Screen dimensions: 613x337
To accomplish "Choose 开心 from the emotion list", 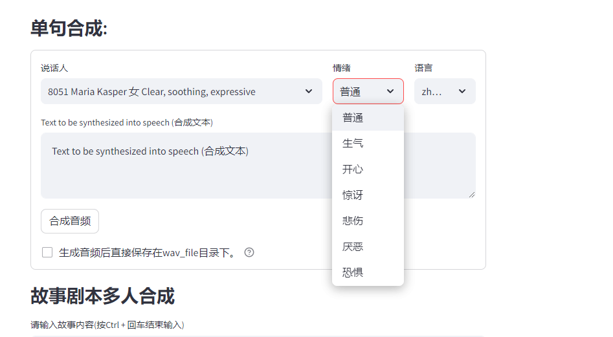I will click(x=353, y=169).
